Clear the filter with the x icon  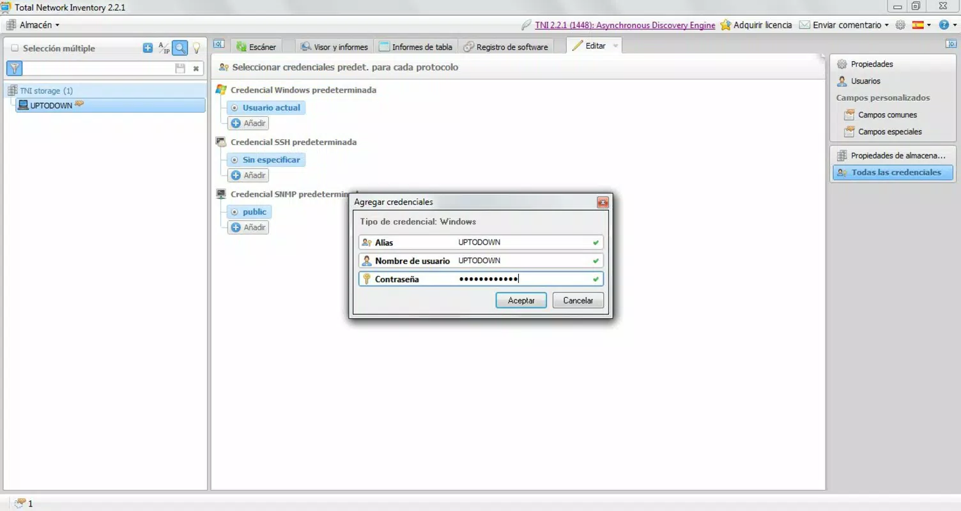(x=196, y=68)
